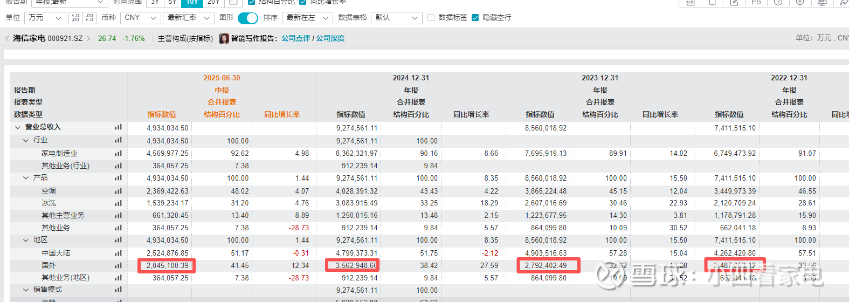The width and height of the screenshot is (849, 302).
Task: Open the 公司深度 link
Action: click(330, 39)
